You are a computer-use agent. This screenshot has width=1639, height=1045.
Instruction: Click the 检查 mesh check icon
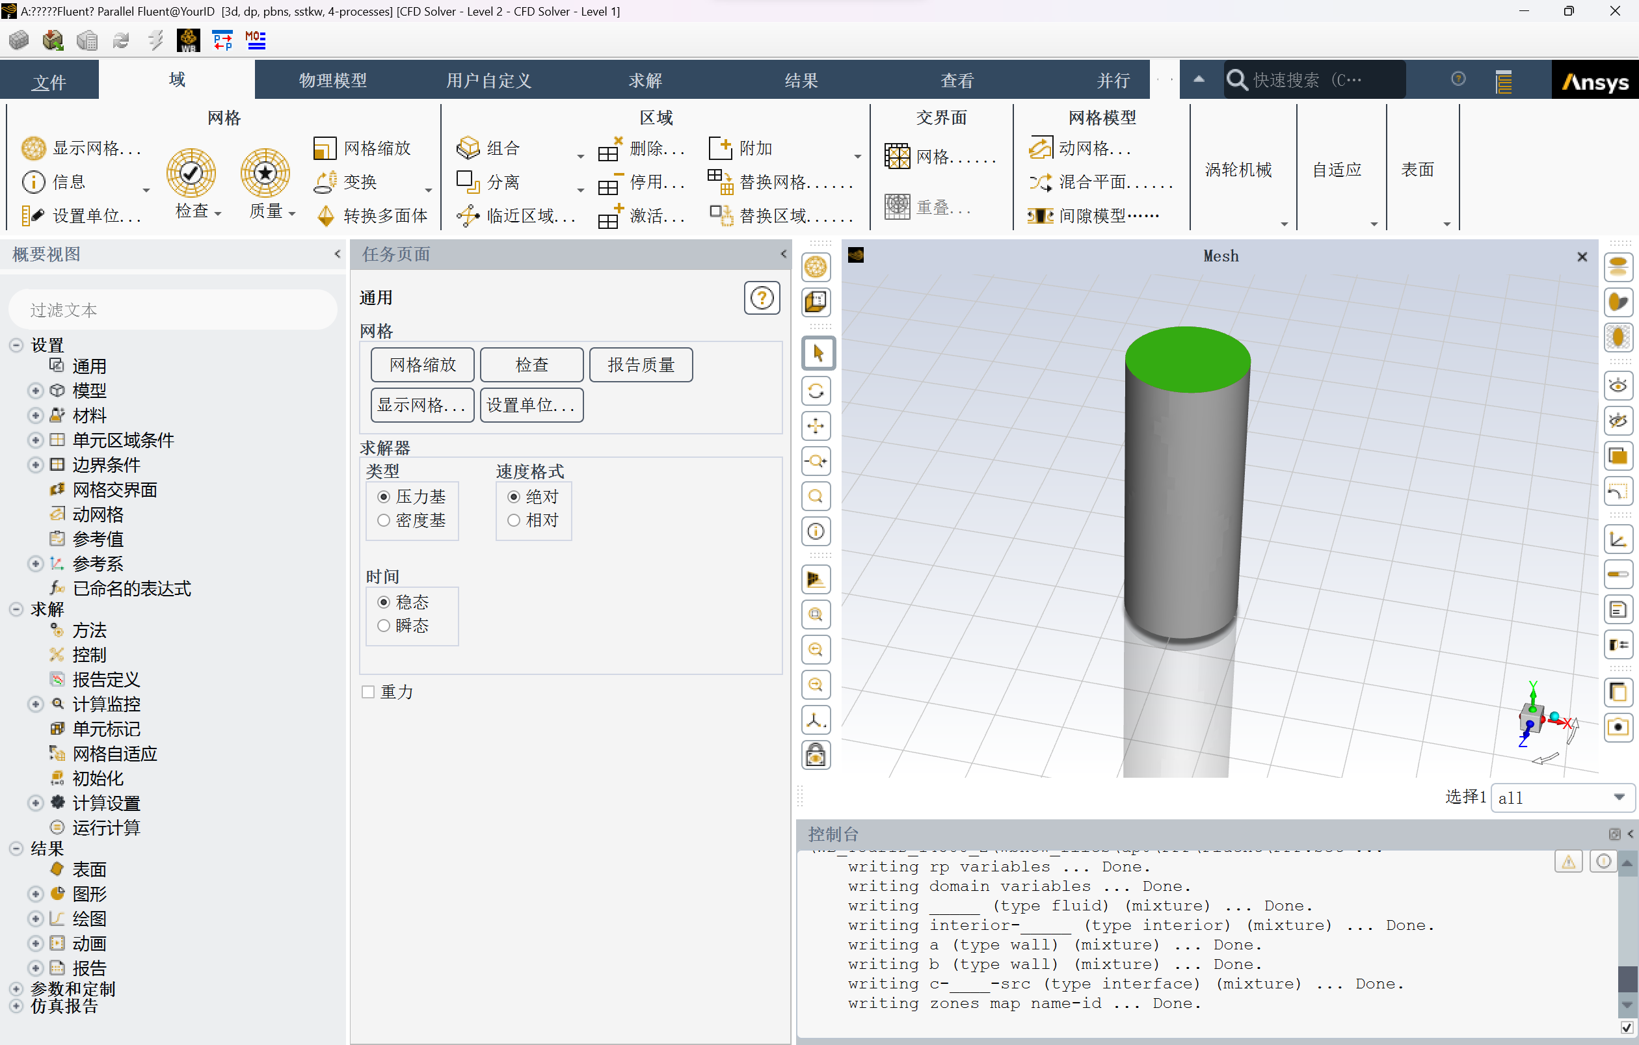pyautogui.click(x=191, y=173)
